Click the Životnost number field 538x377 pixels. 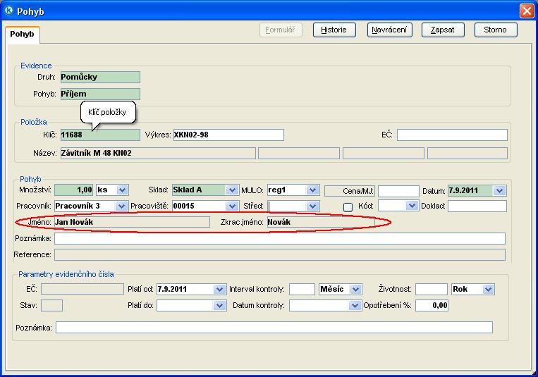click(432, 289)
